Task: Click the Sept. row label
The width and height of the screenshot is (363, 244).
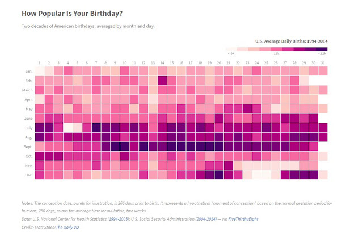Action: point(28,147)
